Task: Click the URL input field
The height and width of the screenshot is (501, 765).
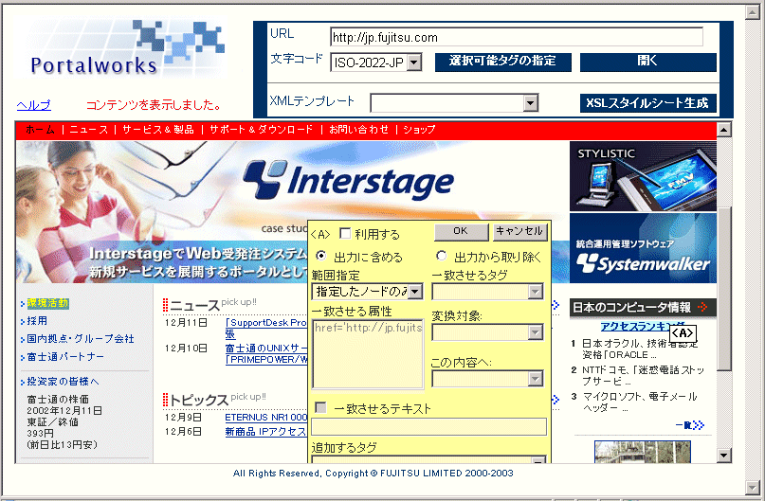Action: click(517, 38)
